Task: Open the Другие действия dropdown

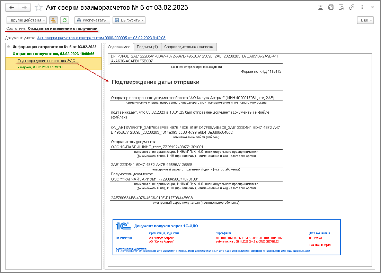Action: (27, 20)
